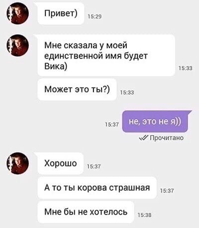Select the Может это ты?) message bubble

(77, 89)
